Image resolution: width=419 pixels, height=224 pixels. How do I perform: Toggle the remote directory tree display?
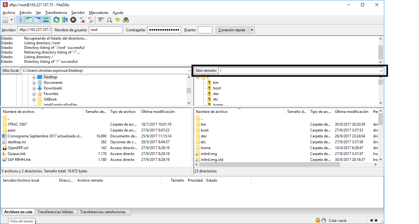coord(38,20)
